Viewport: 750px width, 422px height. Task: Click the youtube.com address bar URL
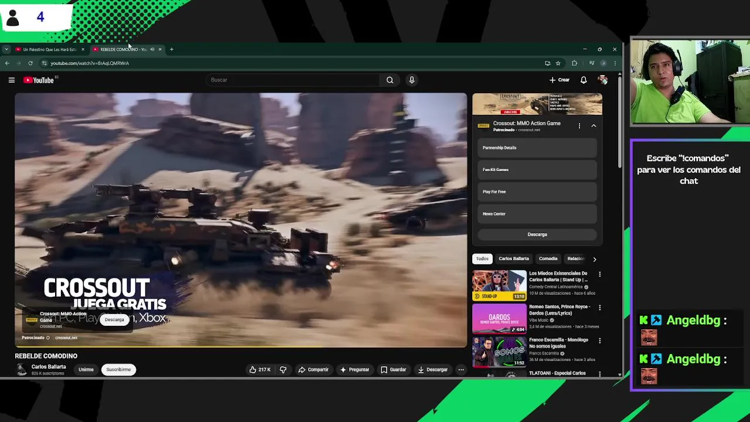click(x=90, y=63)
